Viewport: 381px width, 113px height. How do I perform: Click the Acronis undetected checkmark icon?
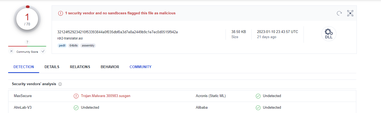[258, 96]
